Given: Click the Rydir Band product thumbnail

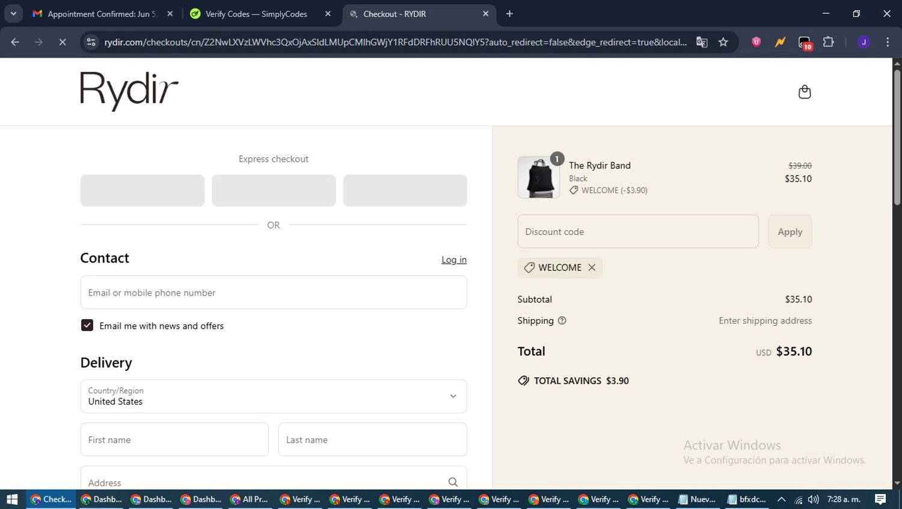Looking at the screenshot, I should point(539,177).
